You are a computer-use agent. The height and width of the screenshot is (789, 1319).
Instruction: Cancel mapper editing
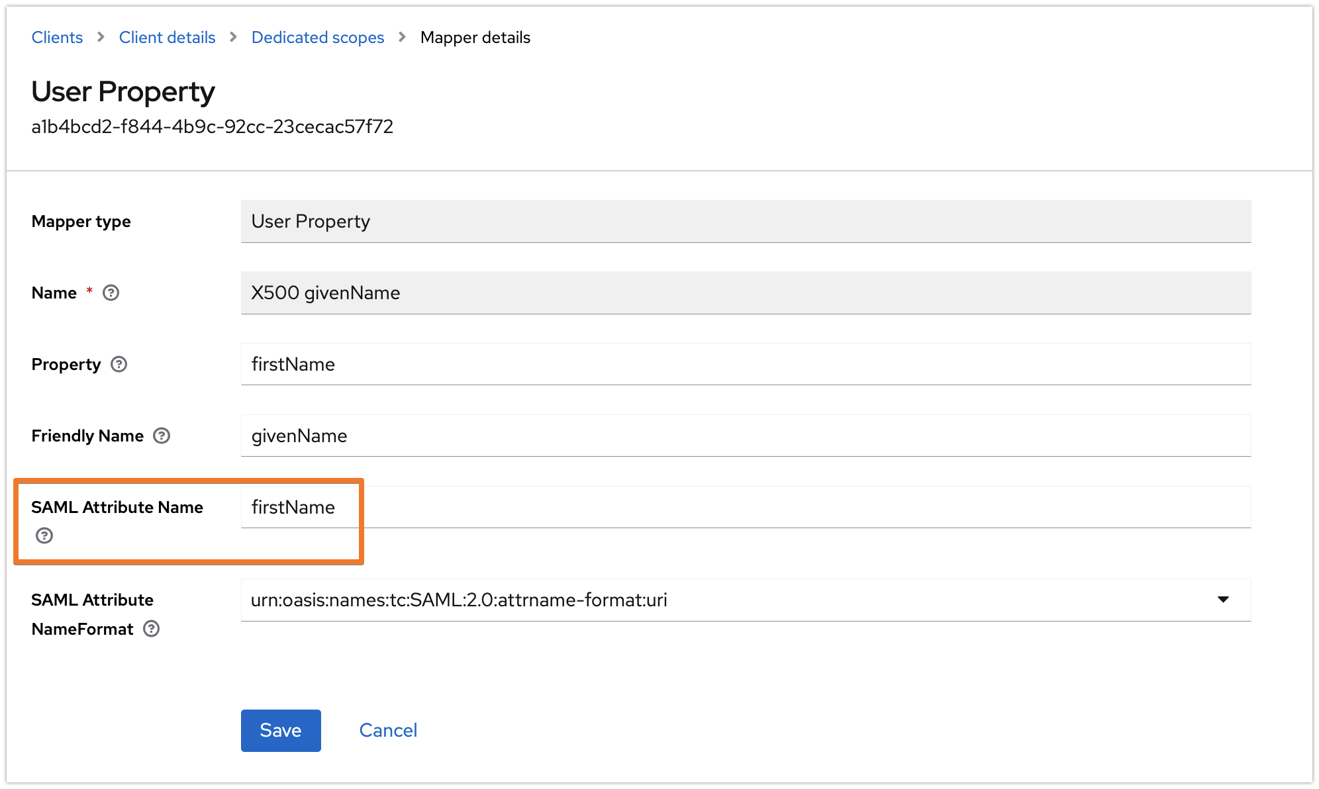tap(388, 730)
